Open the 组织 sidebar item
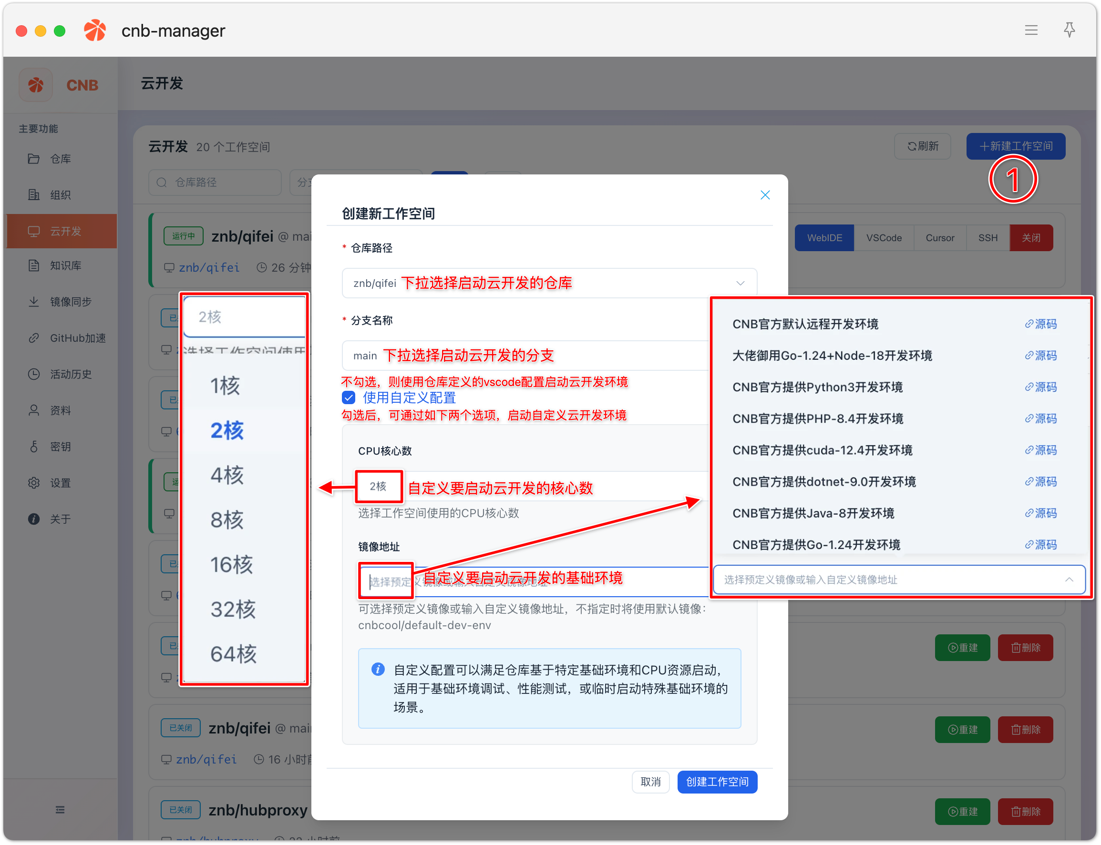The width and height of the screenshot is (1101, 845). tap(62, 195)
